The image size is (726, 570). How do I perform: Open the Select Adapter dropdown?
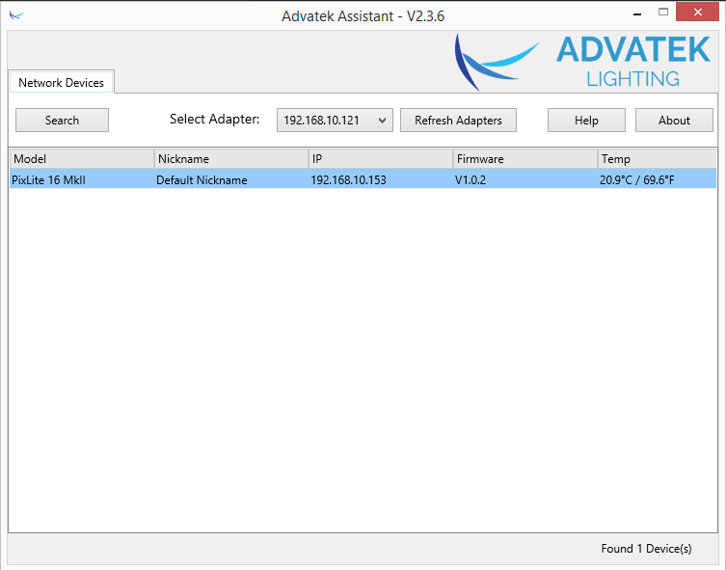click(x=335, y=121)
